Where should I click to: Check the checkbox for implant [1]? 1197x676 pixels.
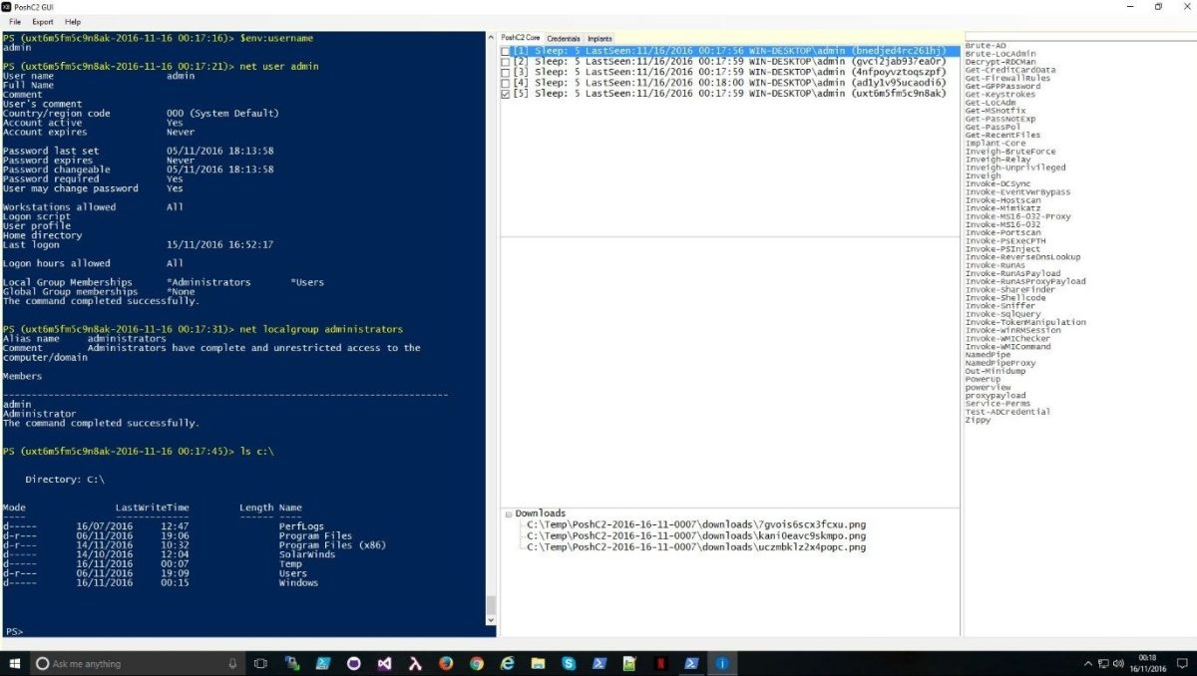click(506, 51)
